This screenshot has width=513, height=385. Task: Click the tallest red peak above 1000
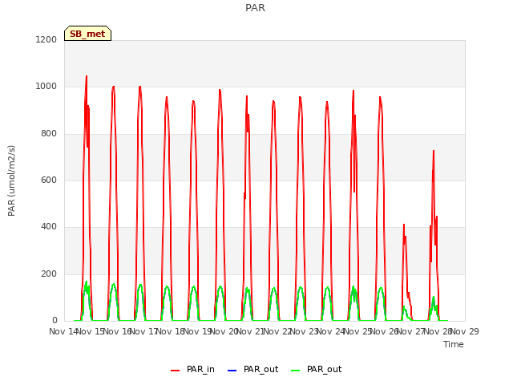pos(87,77)
